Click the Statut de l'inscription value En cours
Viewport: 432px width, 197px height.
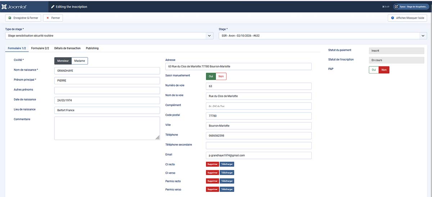[x=397, y=60]
